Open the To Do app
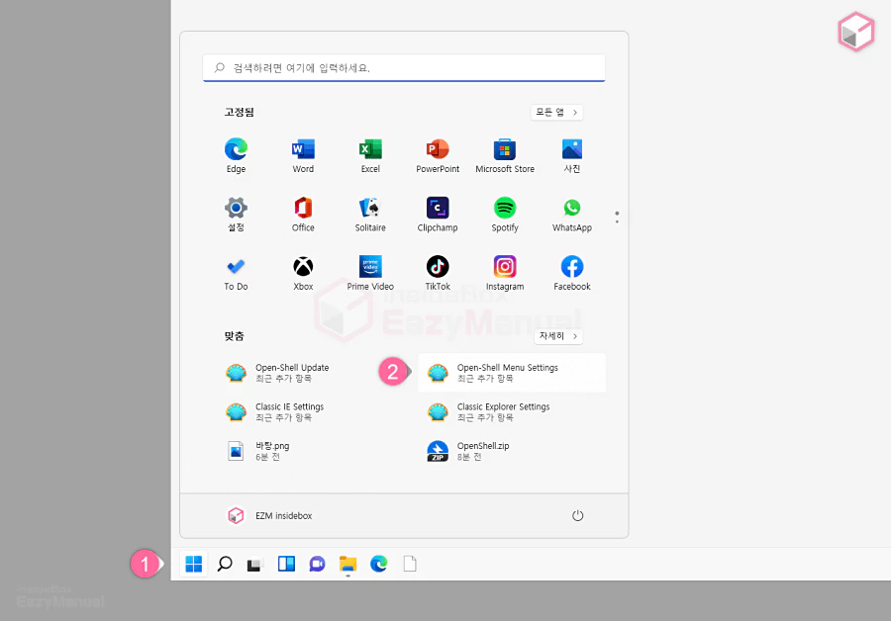 [236, 274]
